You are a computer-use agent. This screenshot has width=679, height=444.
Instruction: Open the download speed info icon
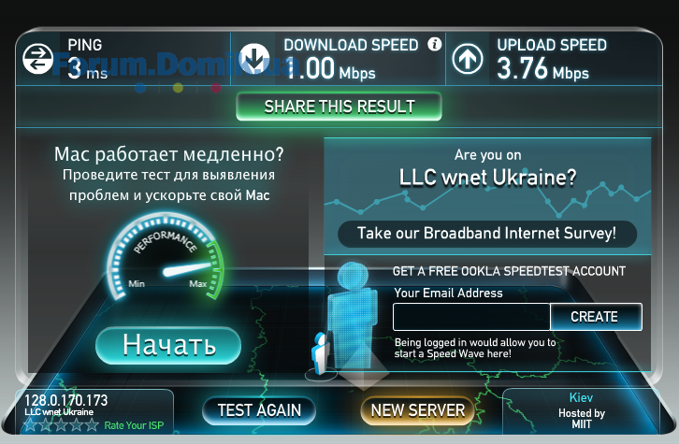pos(434,44)
